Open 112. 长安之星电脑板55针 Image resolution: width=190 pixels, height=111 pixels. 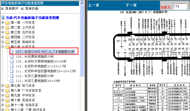[35, 76]
